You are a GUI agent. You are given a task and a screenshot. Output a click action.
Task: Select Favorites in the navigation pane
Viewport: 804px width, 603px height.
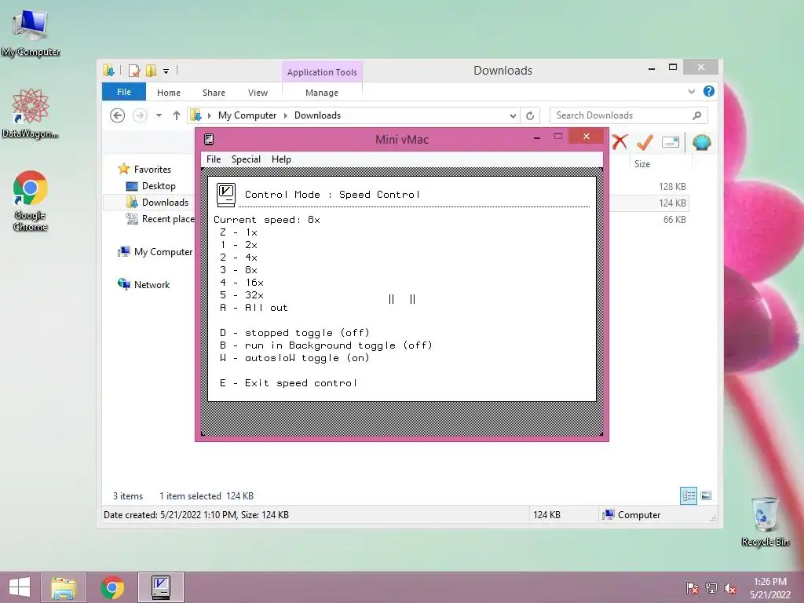tap(152, 170)
